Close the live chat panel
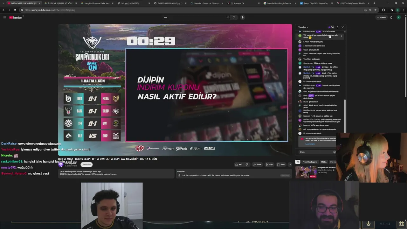This screenshot has width=407, height=229. 342,27
